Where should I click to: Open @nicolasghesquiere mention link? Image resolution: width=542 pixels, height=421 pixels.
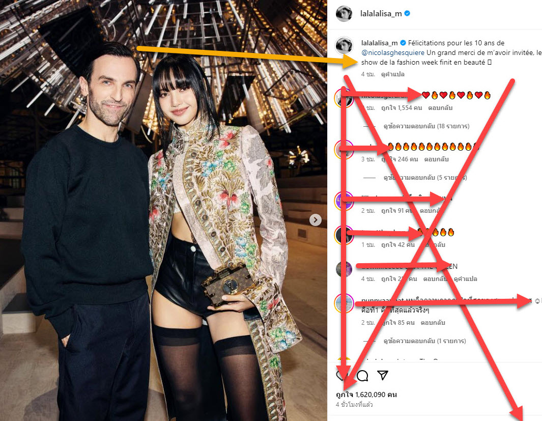pyautogui.click(x=393, y=52)
